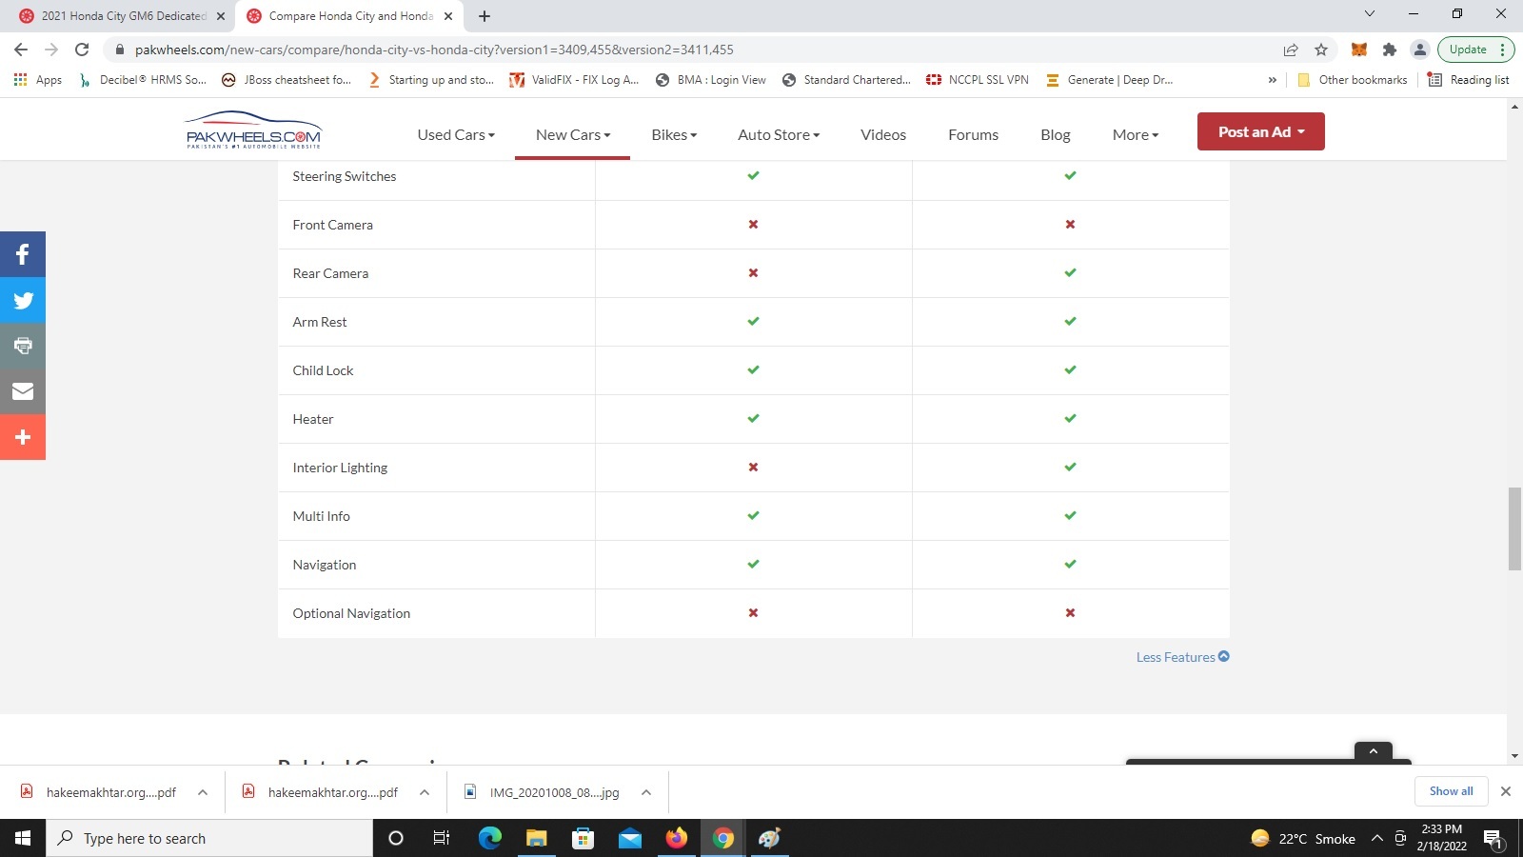
Task: Click the taskbar clock showing 2:33 PM
Action: click(1441, 838)
